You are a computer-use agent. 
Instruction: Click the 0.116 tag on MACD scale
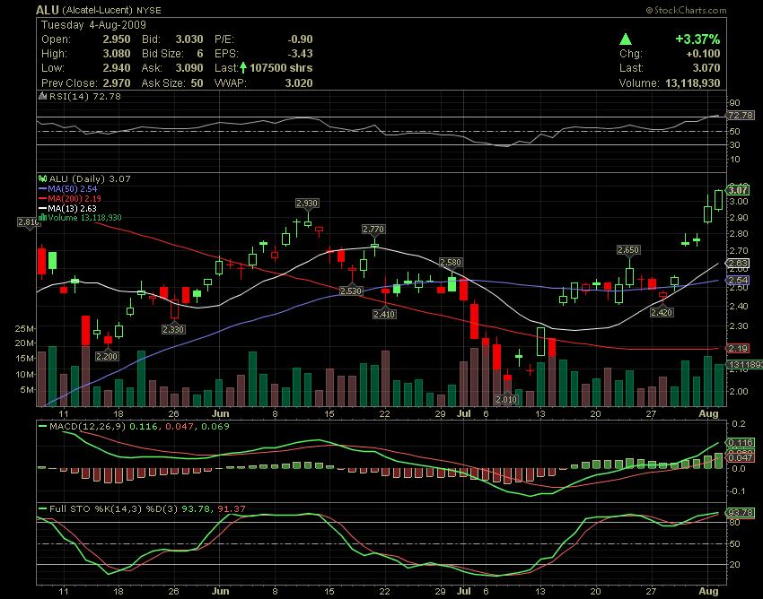(741, 442)
